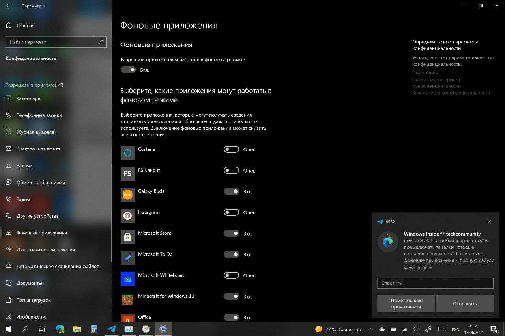Open the weather widget 27°C Солнечно
The image size is (505, 336).
(338, 329)
